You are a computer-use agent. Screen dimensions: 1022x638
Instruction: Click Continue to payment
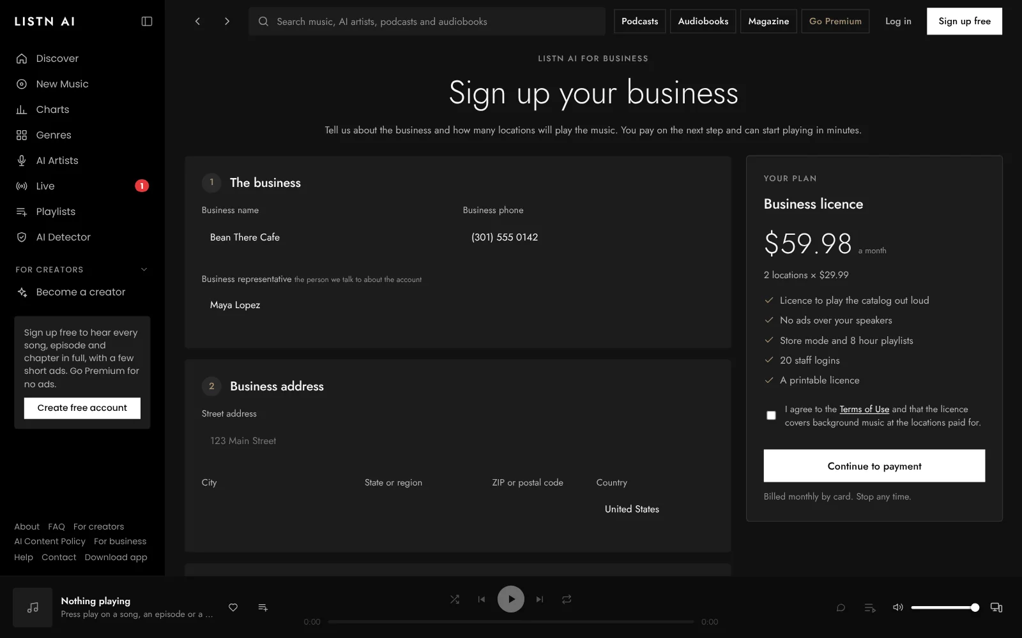(874, 466)
